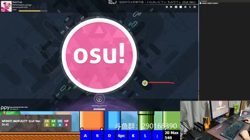250x140 pixels.
Task: Click the HP 0 badge
Action: coord(66,123)
